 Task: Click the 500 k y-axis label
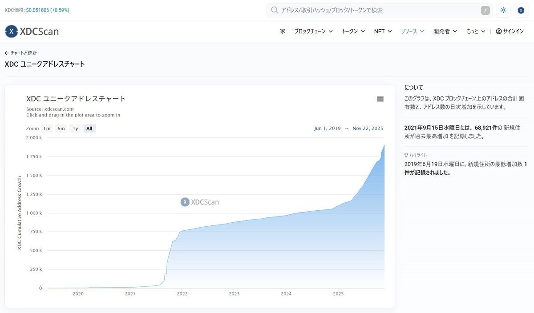pyautogui.click(x=36, y=250)
